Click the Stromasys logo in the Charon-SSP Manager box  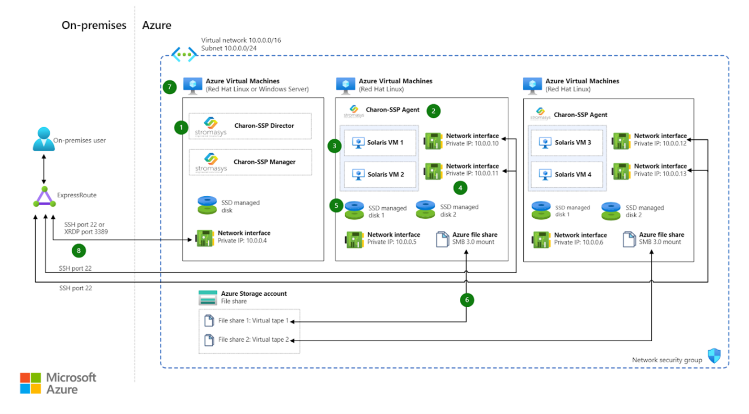[x=211, y=163]
